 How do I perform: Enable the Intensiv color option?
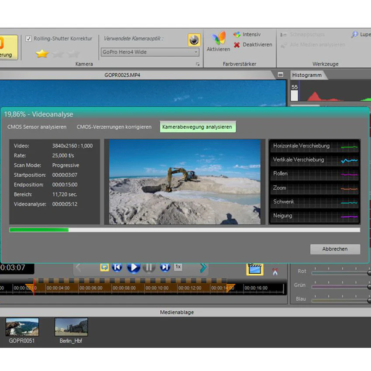pyautogui.click(x=247, y=34)
